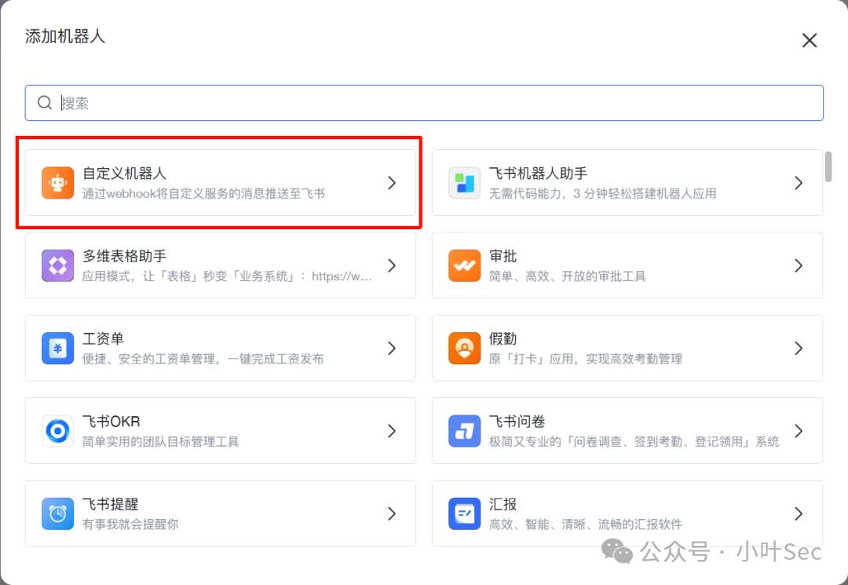Focus the 搜索 search input field
This screenshot has height=585, width=848.
[424, 103]
